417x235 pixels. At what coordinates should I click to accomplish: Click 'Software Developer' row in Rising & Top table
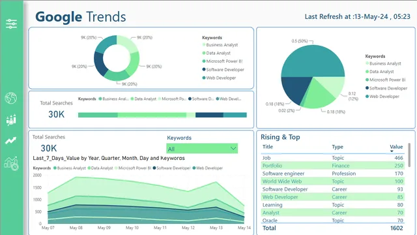[332, 189]
